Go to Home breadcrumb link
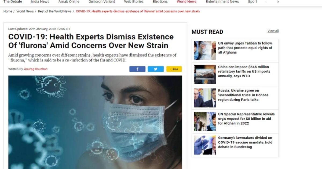Viewport: 322px width, 169px height. tap(8, 11)
